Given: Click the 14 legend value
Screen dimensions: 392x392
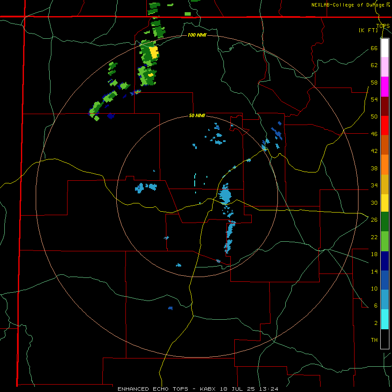Looking at the screenshot, I should (374, 271).
